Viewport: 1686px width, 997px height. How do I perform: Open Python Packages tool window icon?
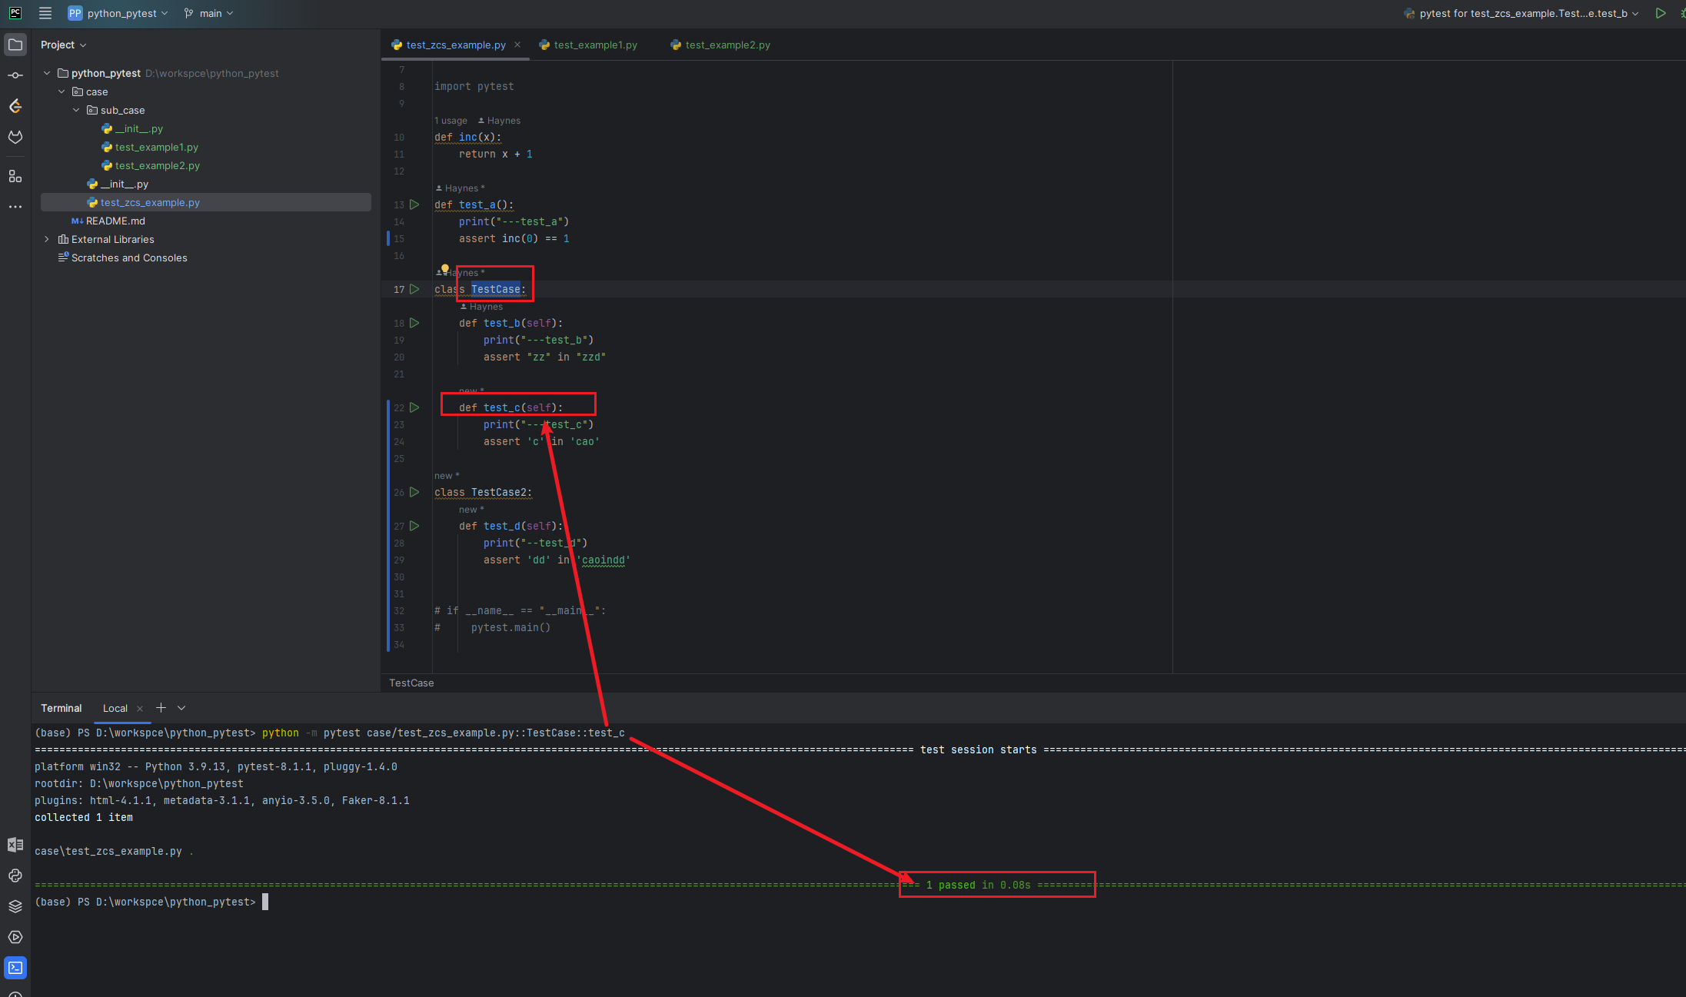tap(15, 906)
